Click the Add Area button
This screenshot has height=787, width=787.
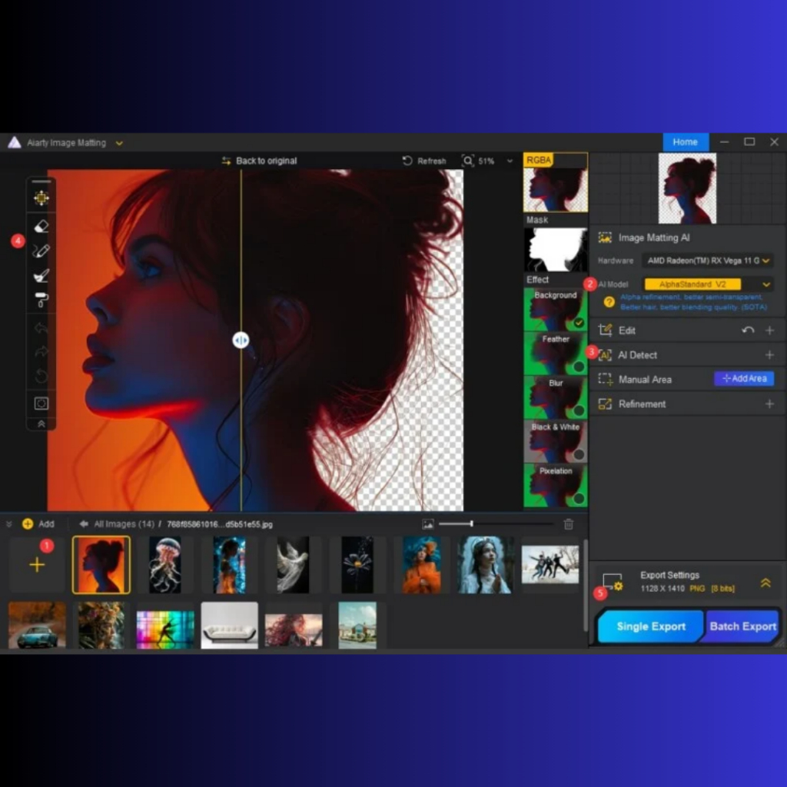point(744,379)
